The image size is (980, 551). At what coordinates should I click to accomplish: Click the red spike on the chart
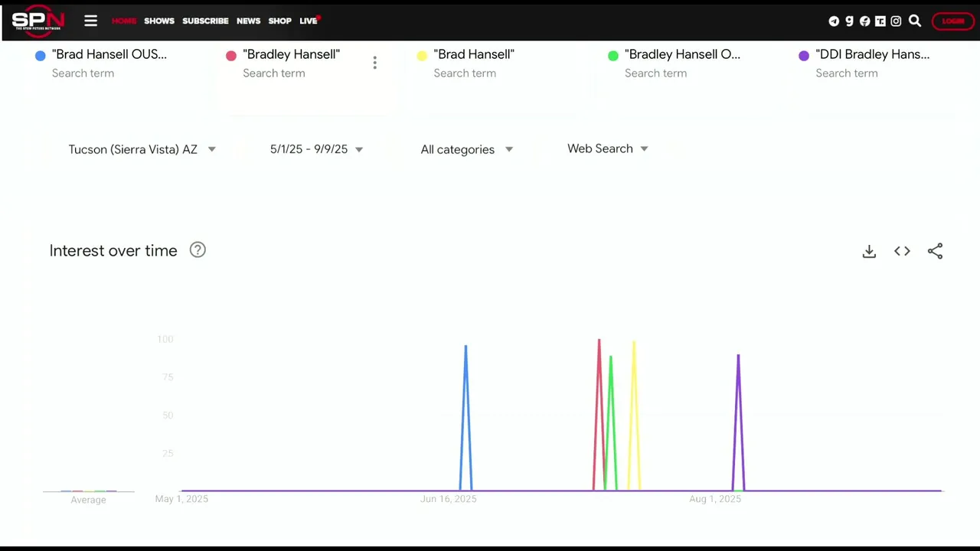coord(598,414)
